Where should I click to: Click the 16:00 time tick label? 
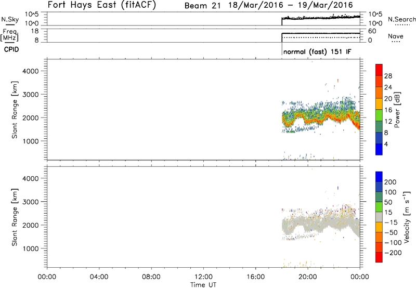pyautogui.click(x=255, y=277)
